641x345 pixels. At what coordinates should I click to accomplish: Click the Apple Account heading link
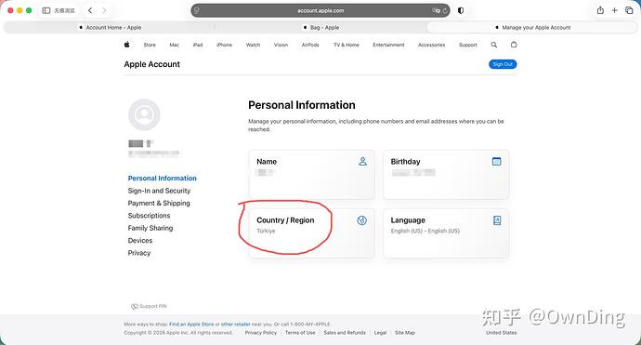point(152,64)
